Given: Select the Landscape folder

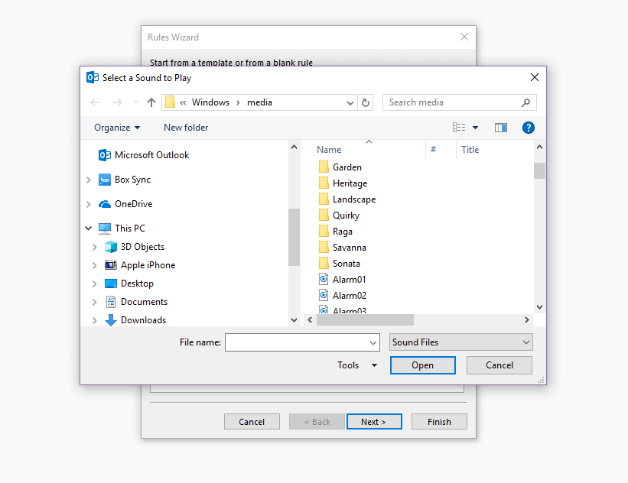Looking at the screenshot, I should tap(347, 199).
